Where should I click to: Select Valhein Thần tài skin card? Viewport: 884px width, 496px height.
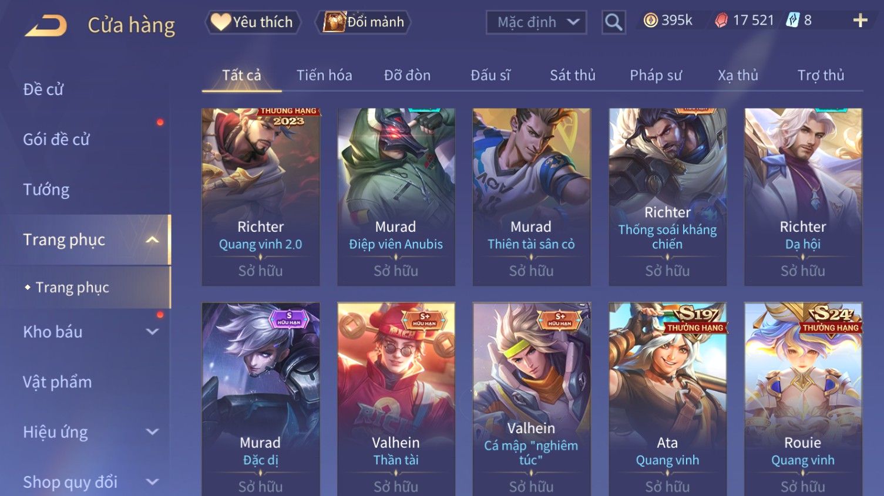(x=396, y=399)
